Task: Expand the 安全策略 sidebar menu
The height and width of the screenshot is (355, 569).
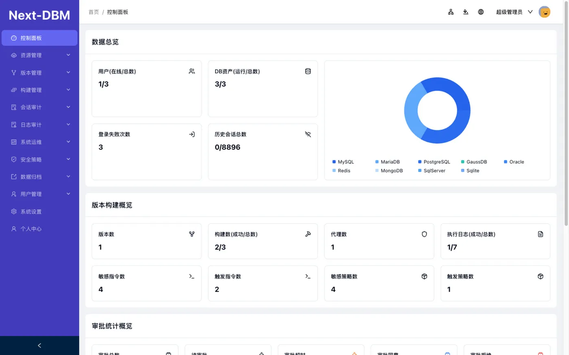Action: coord(39,159)
